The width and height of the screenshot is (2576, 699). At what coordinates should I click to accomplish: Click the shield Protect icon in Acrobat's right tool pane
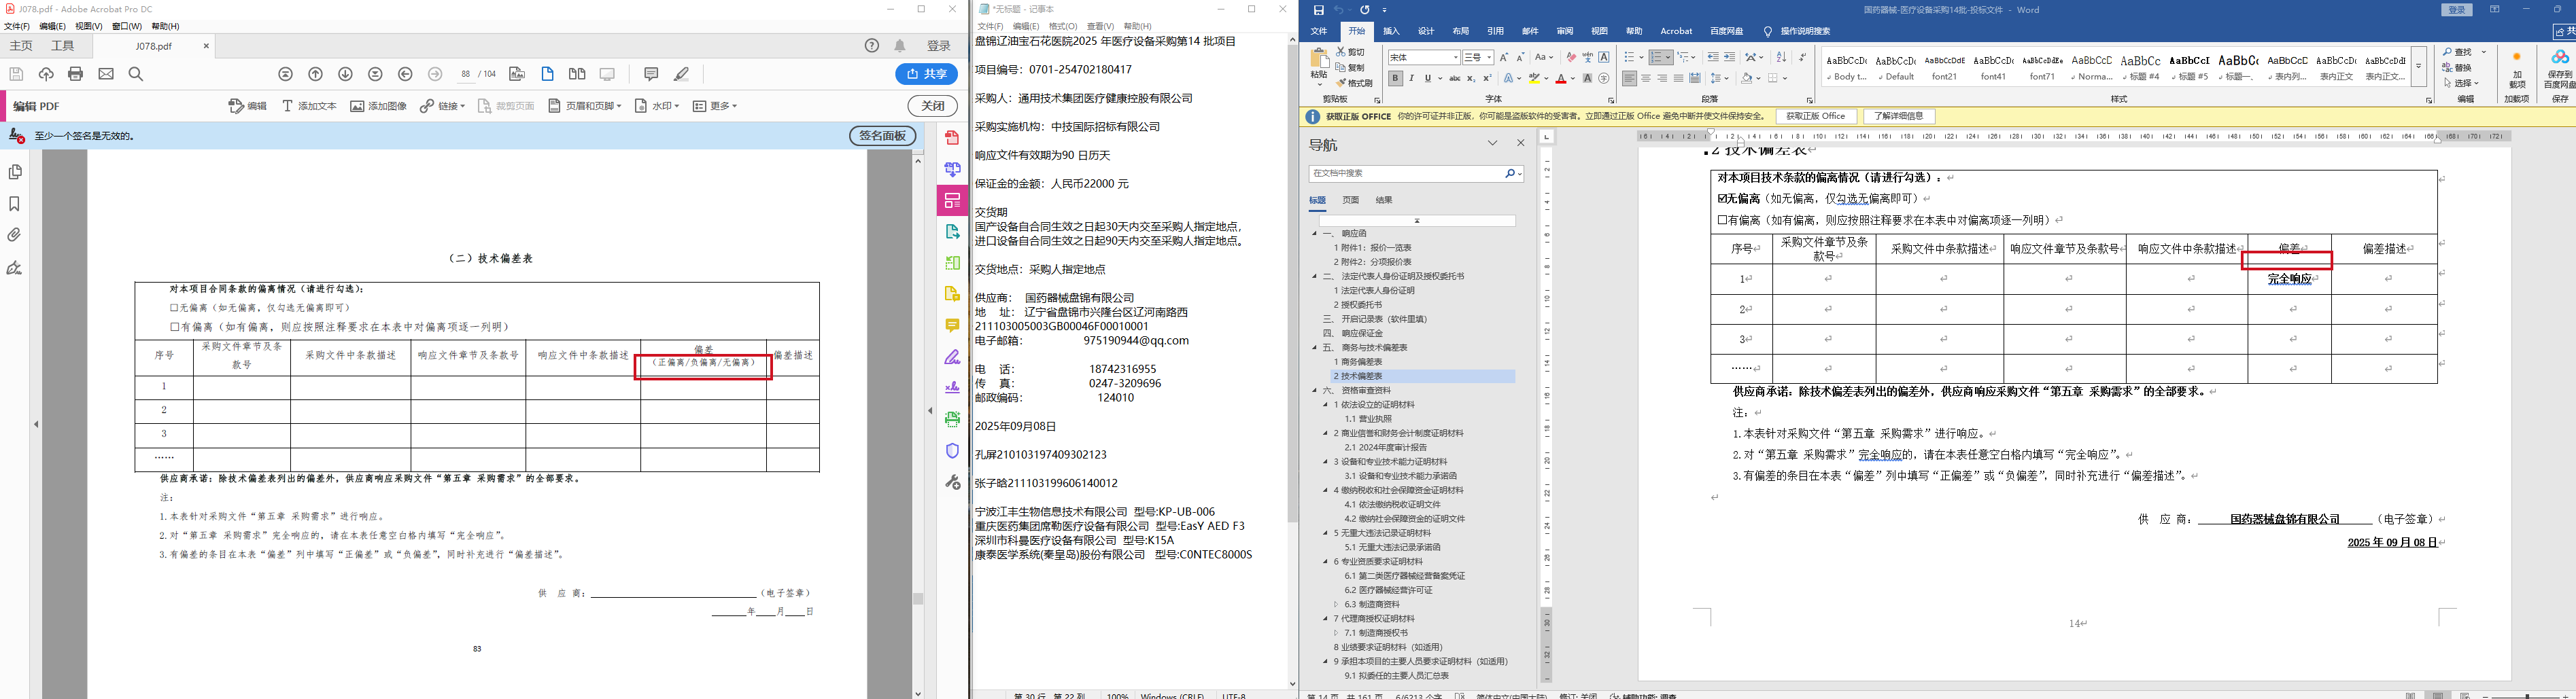(x=952, y=450)
